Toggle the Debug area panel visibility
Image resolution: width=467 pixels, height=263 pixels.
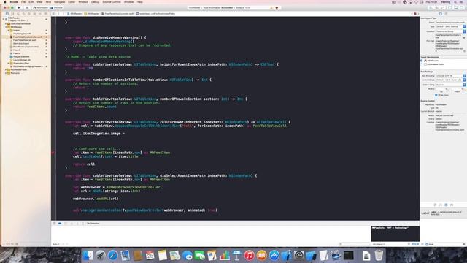click(455, 7)
